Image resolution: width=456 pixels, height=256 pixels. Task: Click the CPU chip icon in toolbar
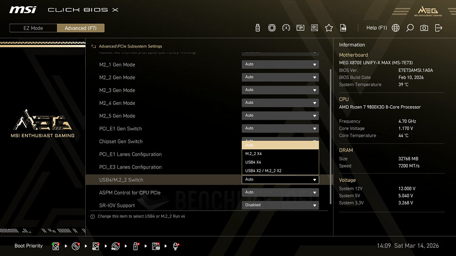272,28
